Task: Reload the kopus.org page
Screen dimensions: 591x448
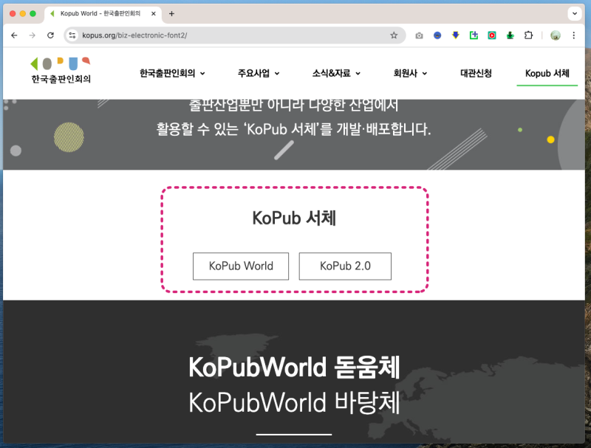Action: pos(50,35)
